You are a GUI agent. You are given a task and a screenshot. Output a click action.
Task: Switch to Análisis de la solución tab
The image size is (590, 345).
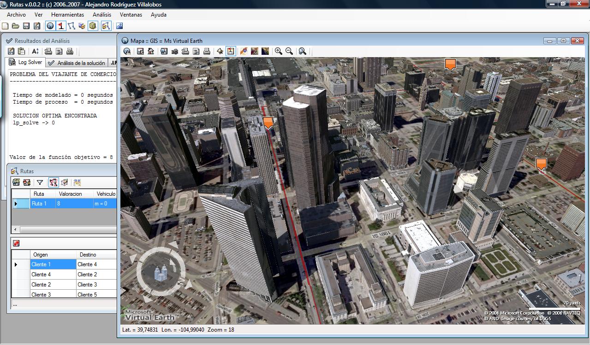(x=77, y=63)
